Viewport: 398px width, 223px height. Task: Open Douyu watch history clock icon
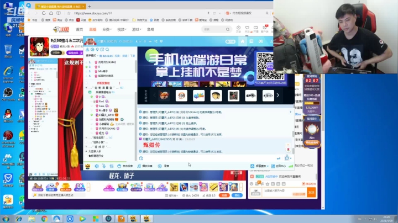[238, 29]
